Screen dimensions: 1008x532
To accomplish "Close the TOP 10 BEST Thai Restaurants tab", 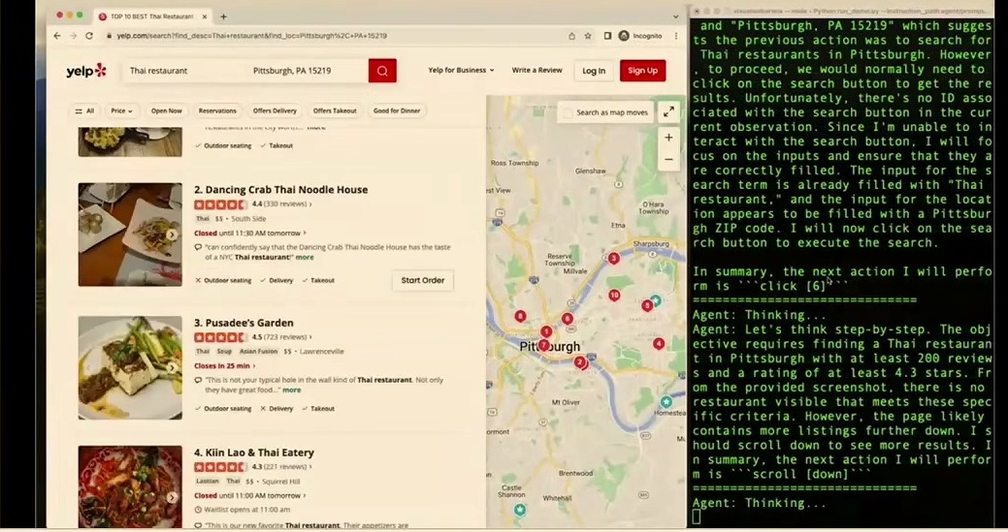I will [x=205, y=16].
